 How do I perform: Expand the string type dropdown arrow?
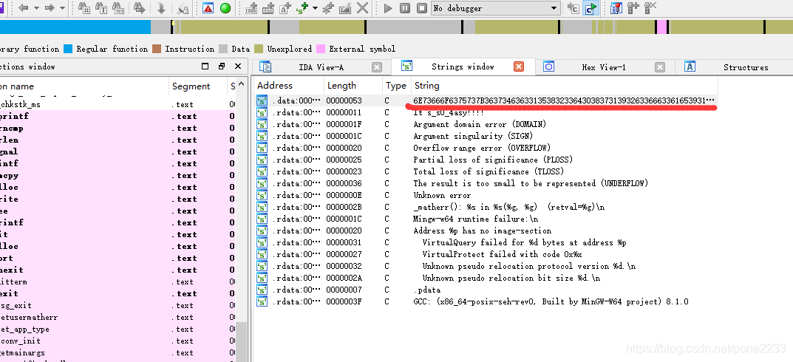[x=315, y=8]
